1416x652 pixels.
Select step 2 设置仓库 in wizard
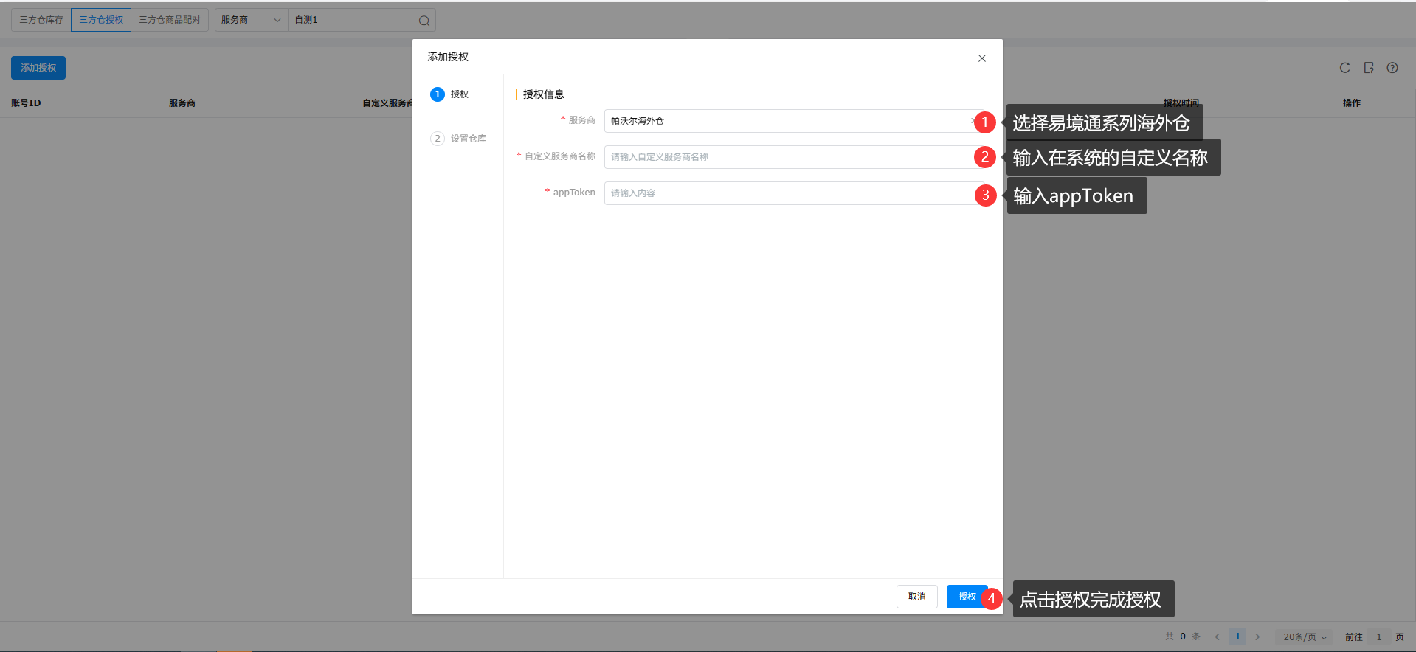pyautogui.click(x=458, y=139)
